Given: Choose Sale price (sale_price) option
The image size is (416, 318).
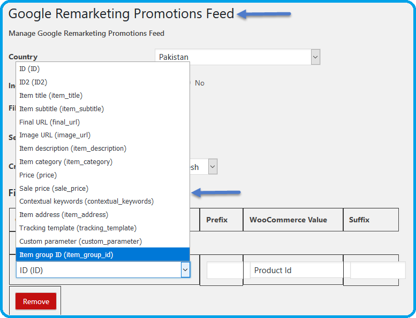Looking at the screenshot, I should [103, 188].
